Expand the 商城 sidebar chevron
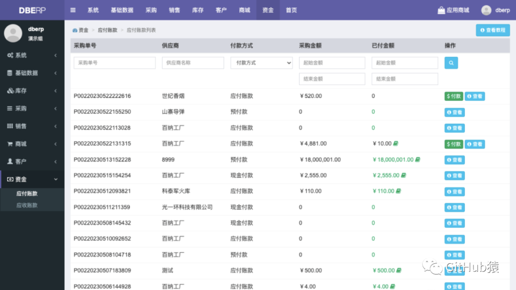Viewport: 516px width, 290px height. coord(55,144)
